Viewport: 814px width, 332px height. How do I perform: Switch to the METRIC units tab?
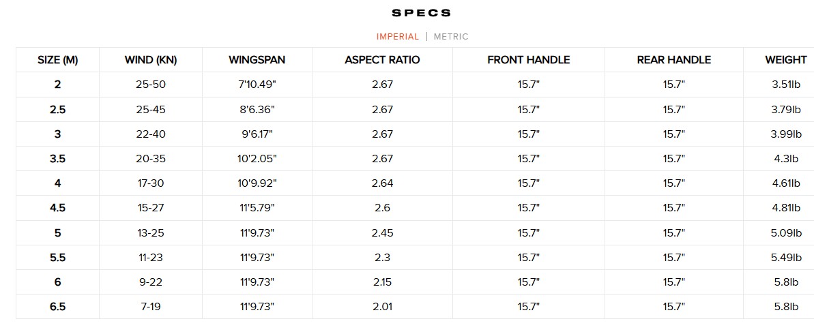[450, 37]
